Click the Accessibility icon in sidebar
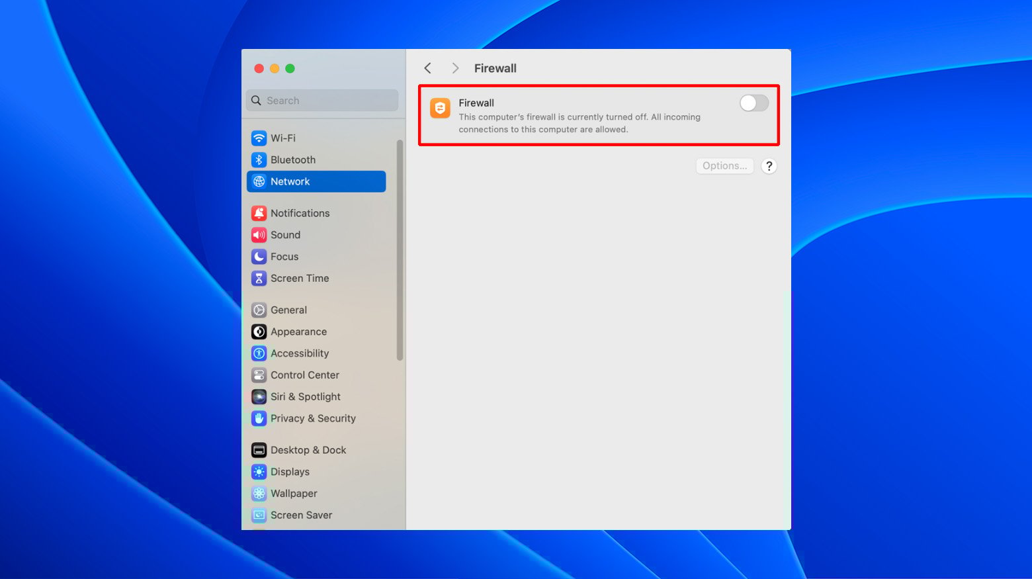1032x579 pixels. point(259,353)
